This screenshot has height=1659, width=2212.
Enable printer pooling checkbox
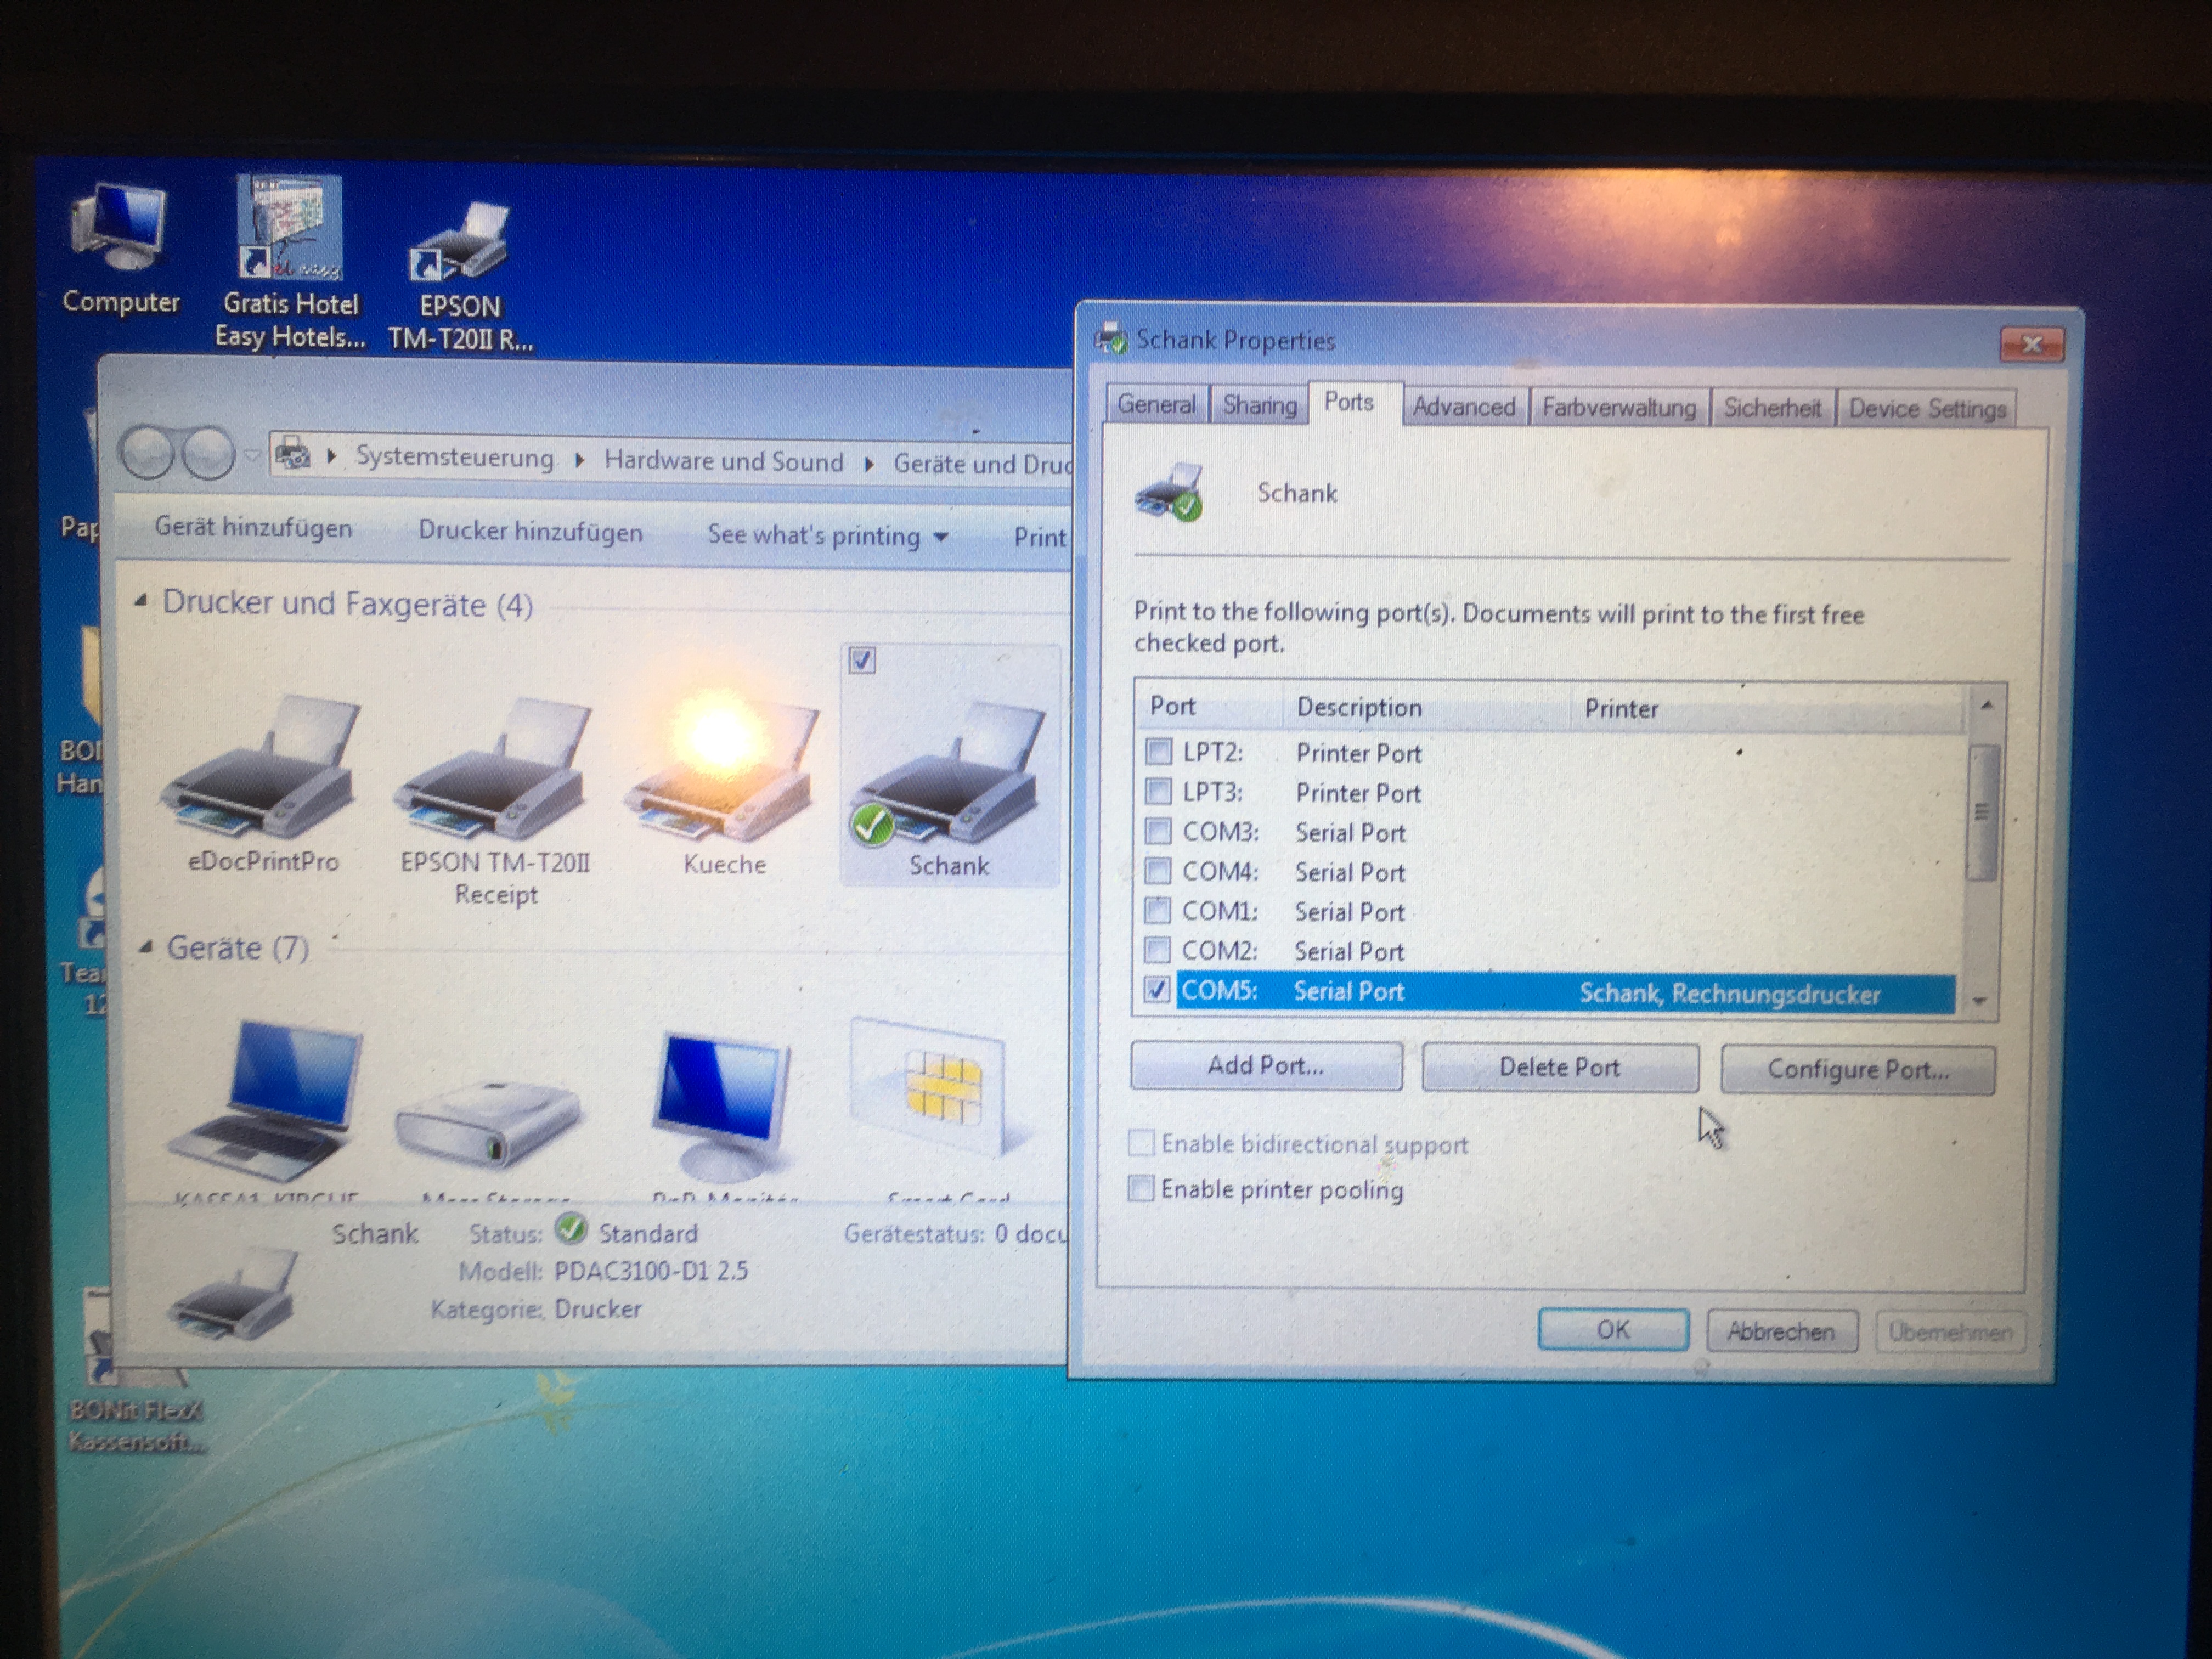pos(1140,1188)
